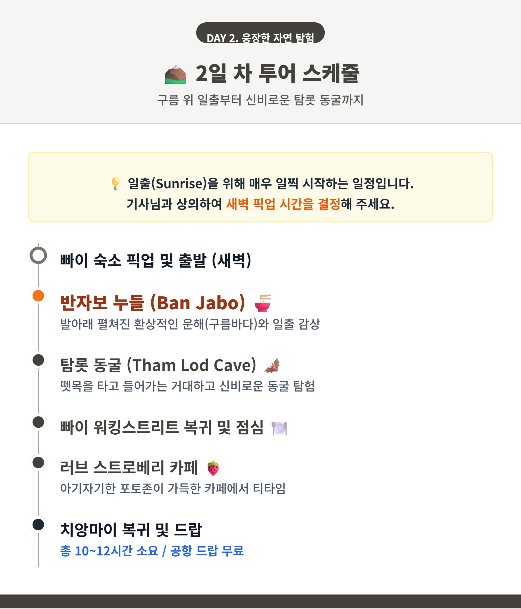Click the 러브 스트로베리 카페 heading
521x609 pixels.
129,468
